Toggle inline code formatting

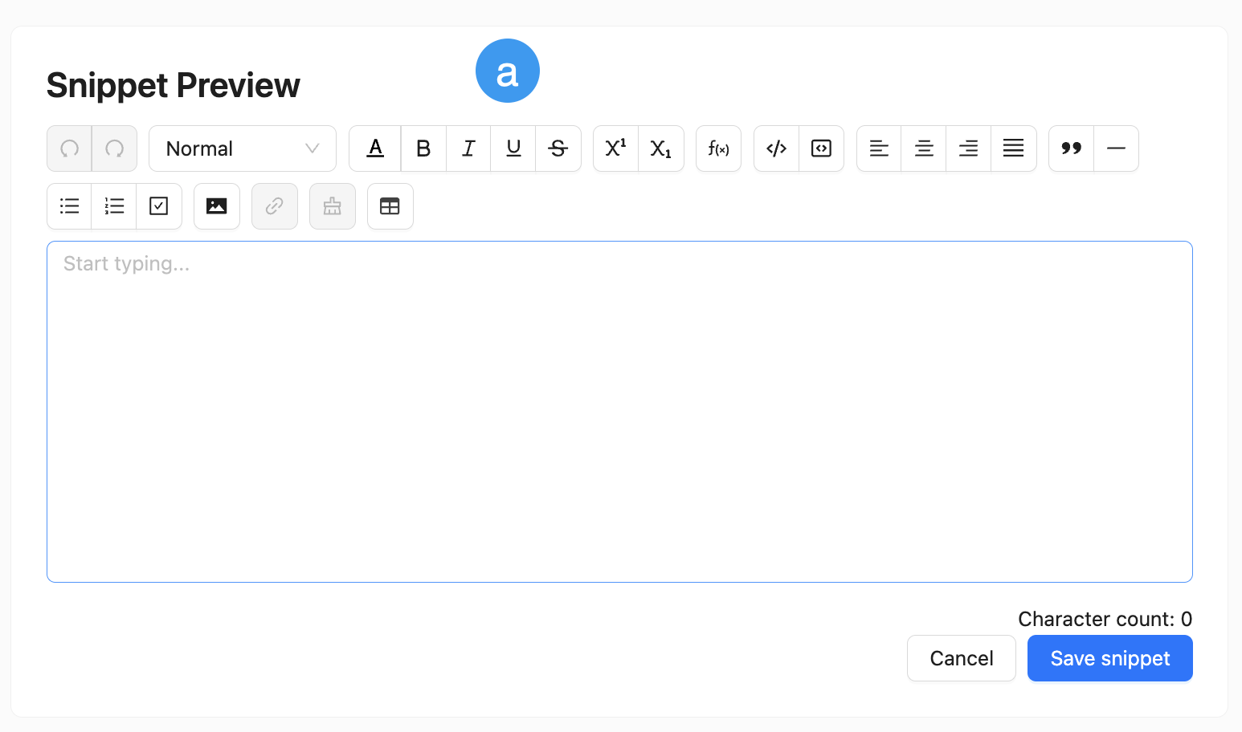point(777,148)
